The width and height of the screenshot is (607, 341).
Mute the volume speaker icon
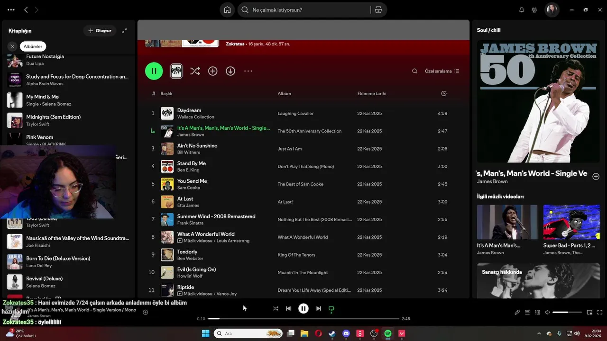547,312
